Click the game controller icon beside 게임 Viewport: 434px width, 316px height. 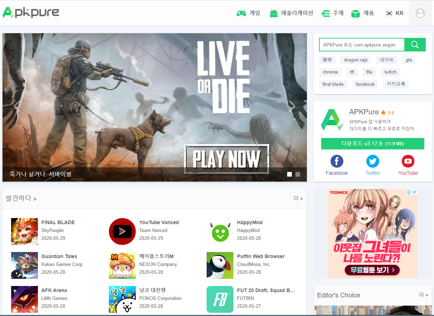pos(241,14)
